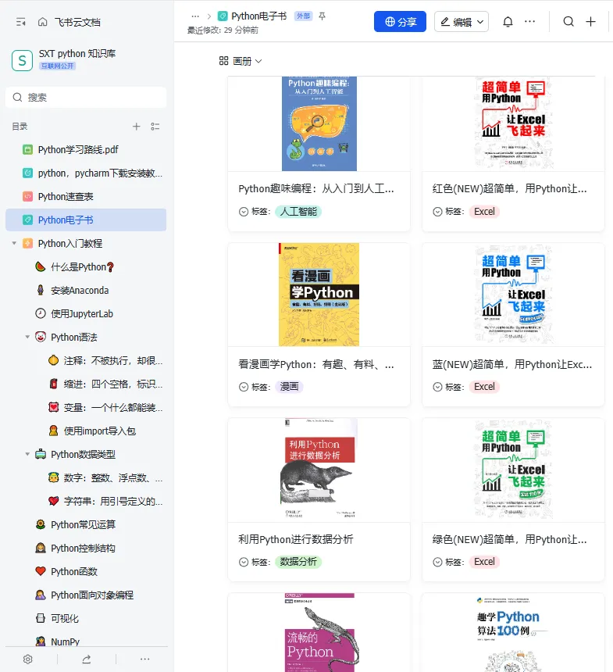Open the 利用Python进行数据分析 book cover
This screenshot has width=613, height=672.
click(x=319, y=469)
